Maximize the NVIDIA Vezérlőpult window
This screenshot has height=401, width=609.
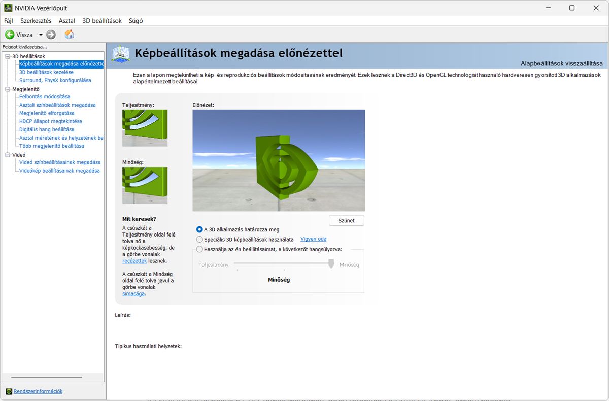tap(572, 8)
